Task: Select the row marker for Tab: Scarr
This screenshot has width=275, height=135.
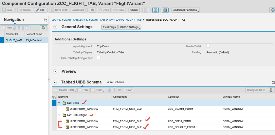Action: coord(54,103)
